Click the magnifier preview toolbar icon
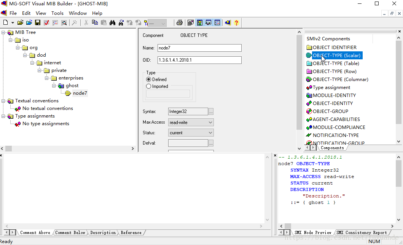This screenshot has width=403, height=245. tap(64, 22)
